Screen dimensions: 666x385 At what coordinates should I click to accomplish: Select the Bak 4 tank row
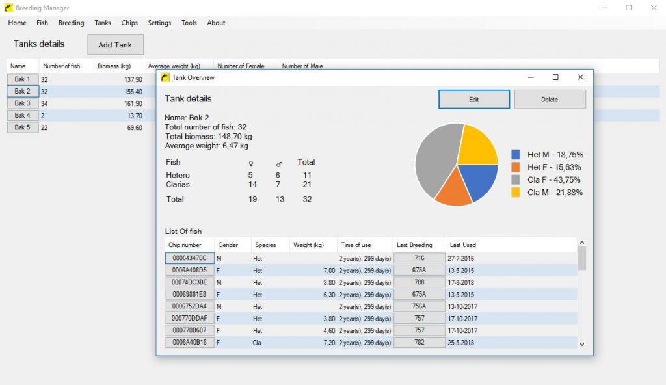click(21, 115)
